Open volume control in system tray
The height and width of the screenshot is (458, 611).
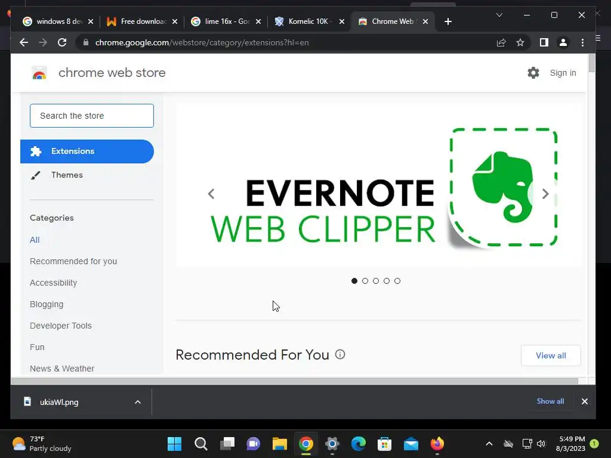pyautogui.click(x=541, y=444)
